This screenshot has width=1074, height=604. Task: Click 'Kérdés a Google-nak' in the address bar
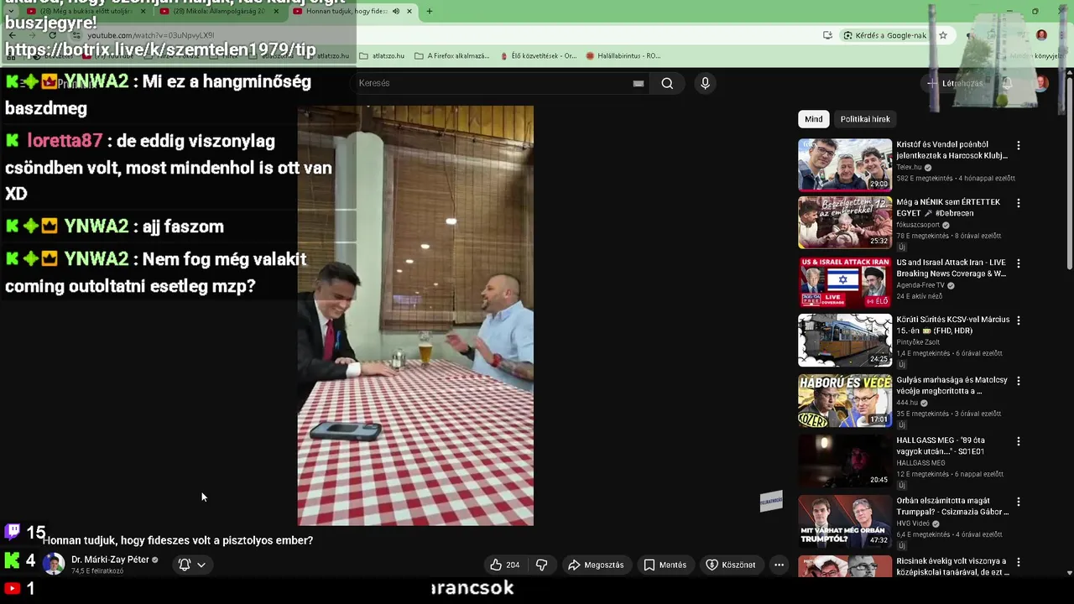[x=884, y=35]
